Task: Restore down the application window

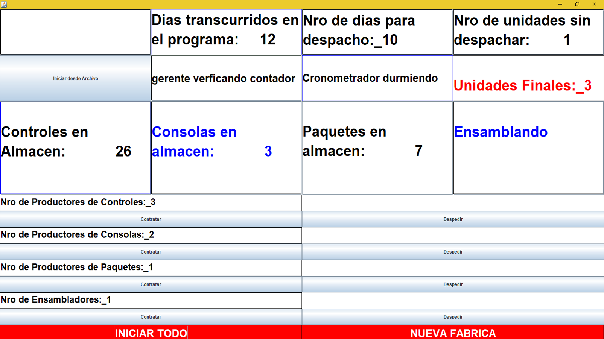Action: click(x=577, y=4)
